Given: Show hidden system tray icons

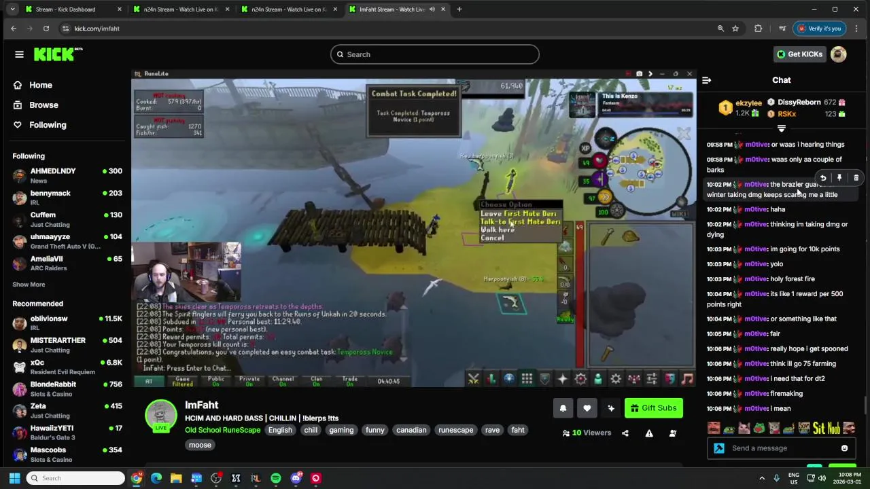Looking at the screenshot, I should coord(762,478).
